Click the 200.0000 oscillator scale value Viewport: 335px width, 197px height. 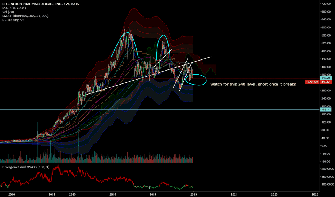coord(327,169)
